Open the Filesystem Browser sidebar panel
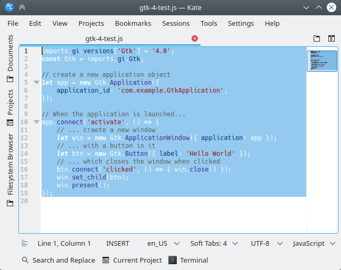Viewport: 341px width, 270px height. click(x=10, y=169)
